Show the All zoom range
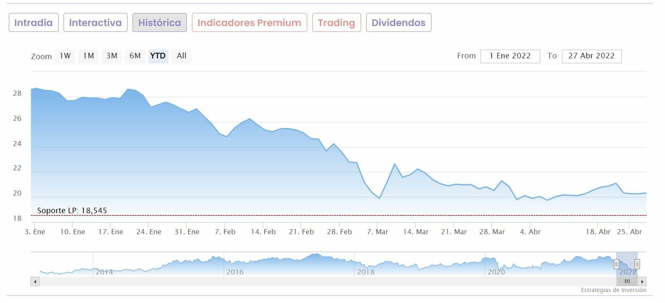 coord(181,56)
